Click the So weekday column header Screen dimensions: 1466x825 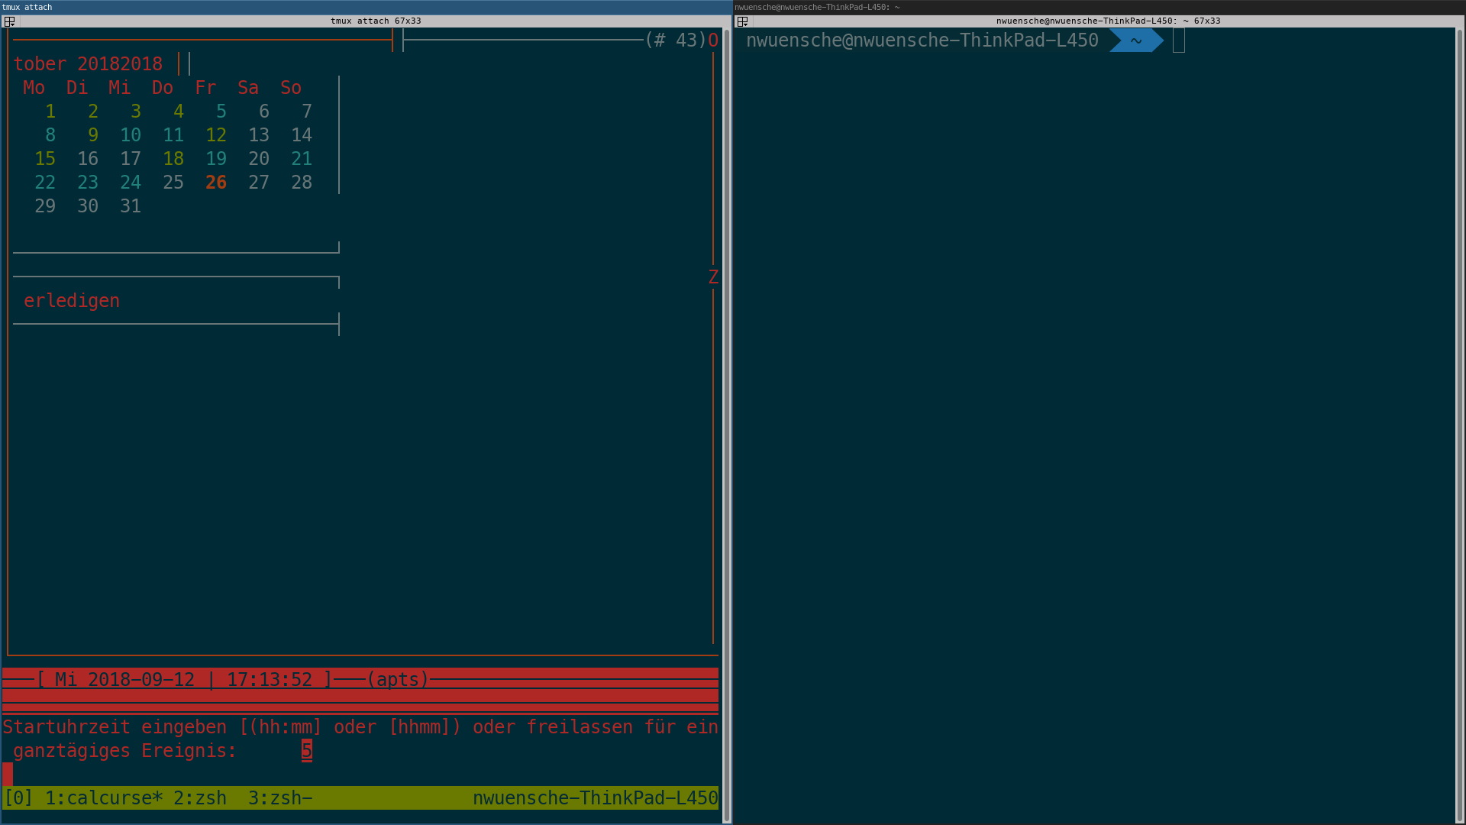[290, 88]
